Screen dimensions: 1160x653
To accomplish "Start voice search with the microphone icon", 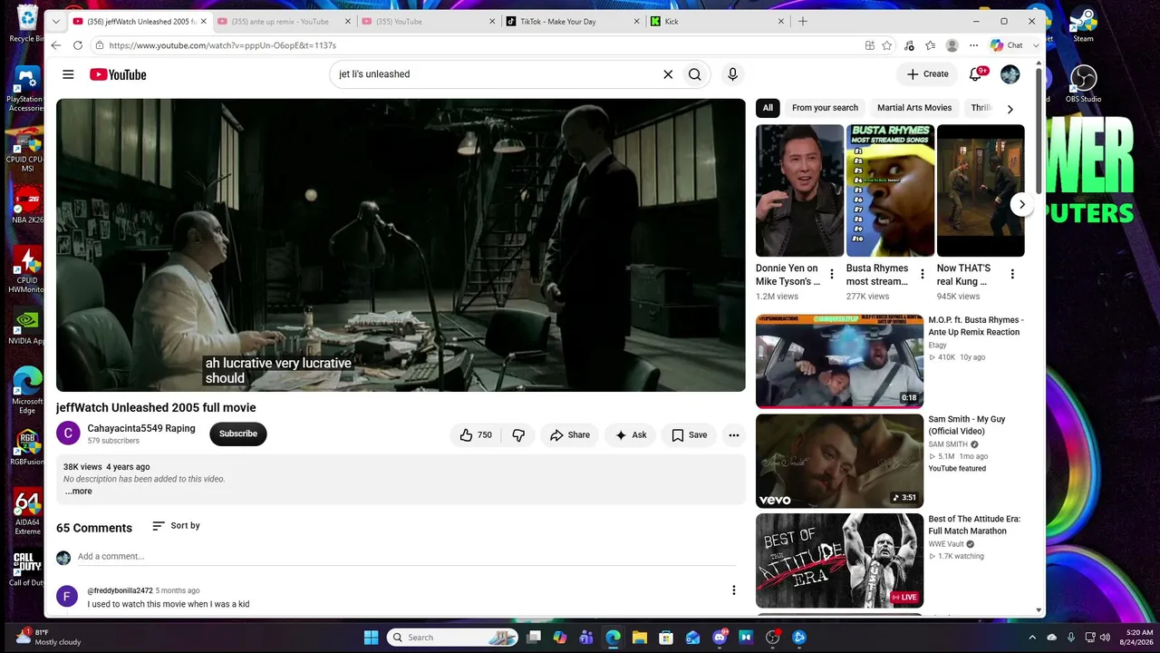I will click(x=732, y=74).
